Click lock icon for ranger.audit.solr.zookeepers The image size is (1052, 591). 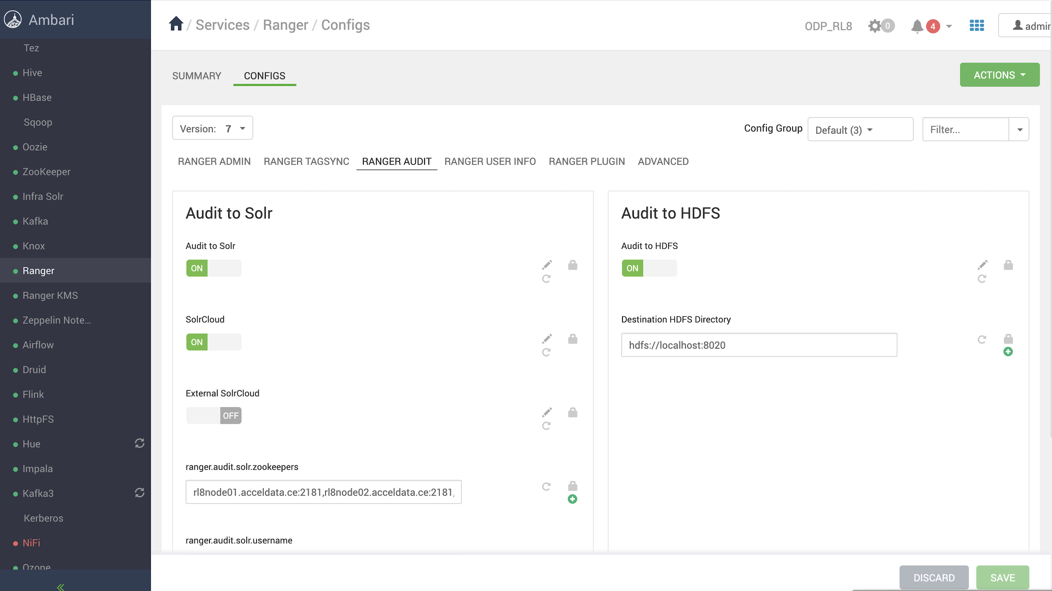[572, 486]
